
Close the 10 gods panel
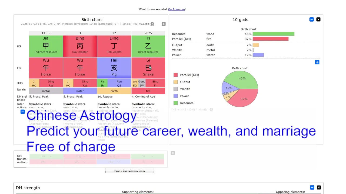318,19
